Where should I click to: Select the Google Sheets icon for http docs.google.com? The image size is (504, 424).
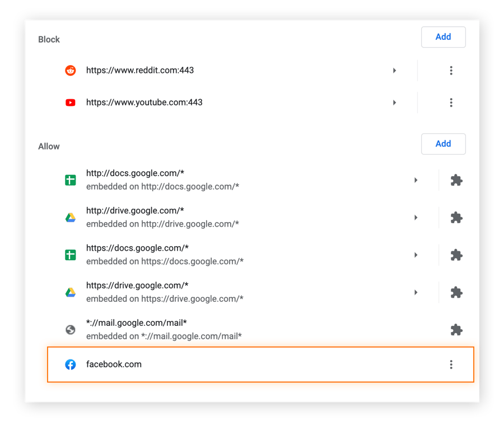click(x=71, y=179)
